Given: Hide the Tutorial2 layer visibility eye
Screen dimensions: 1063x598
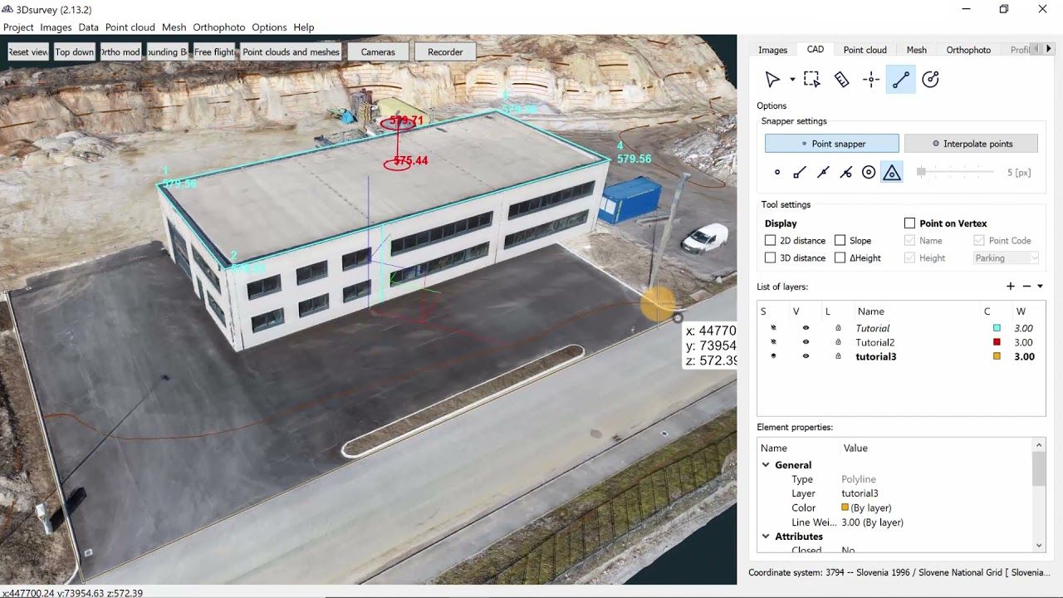Looking at the screenshot, I should click(805, 342).
